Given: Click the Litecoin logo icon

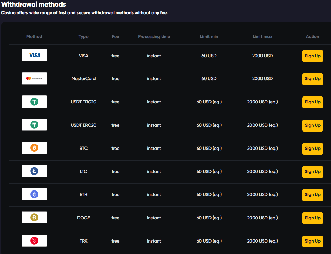Looking at the screenshot, I should click(x=34, y=171).
